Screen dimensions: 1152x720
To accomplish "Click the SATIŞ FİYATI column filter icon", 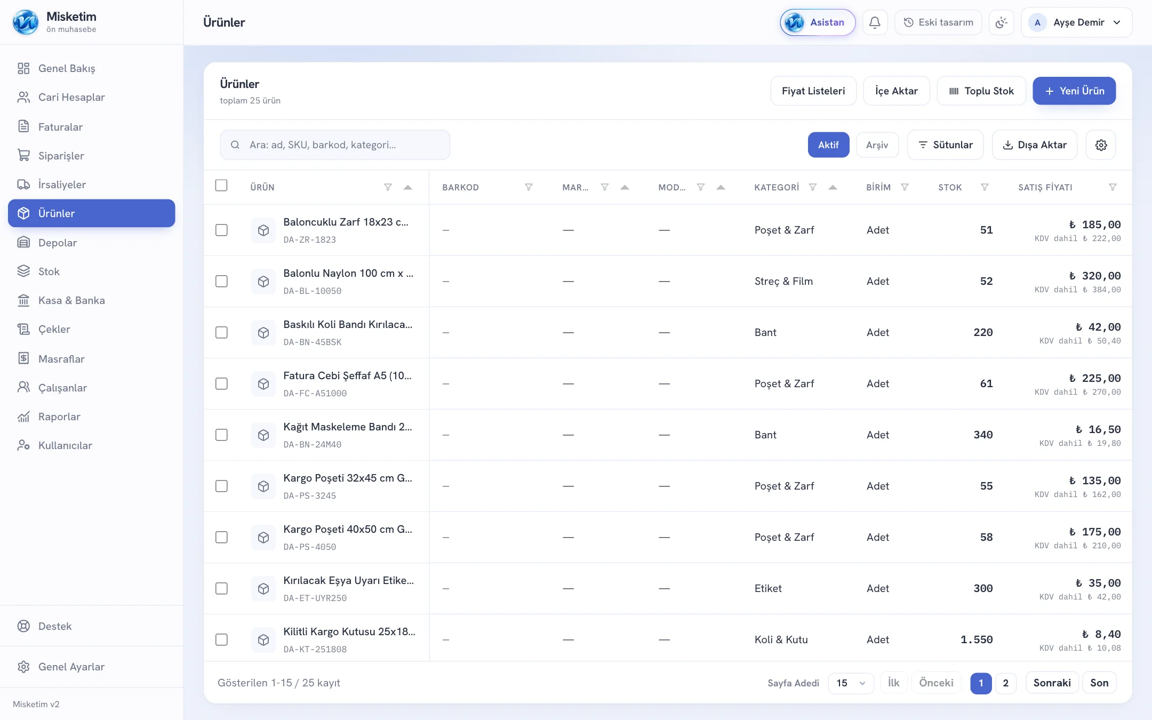I will point(1113,187).
